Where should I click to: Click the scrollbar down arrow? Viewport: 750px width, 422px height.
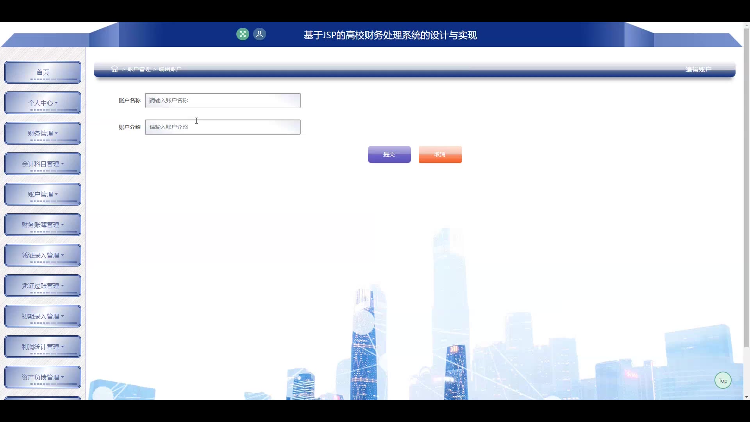tap(746, 397)
